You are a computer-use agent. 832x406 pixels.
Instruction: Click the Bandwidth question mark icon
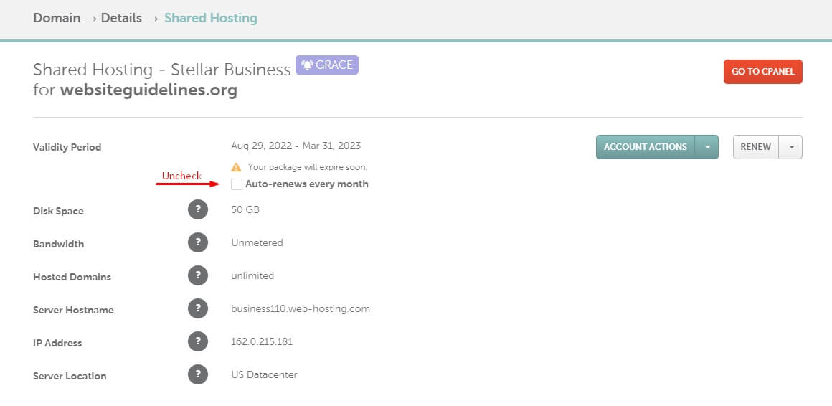(198, 243)
